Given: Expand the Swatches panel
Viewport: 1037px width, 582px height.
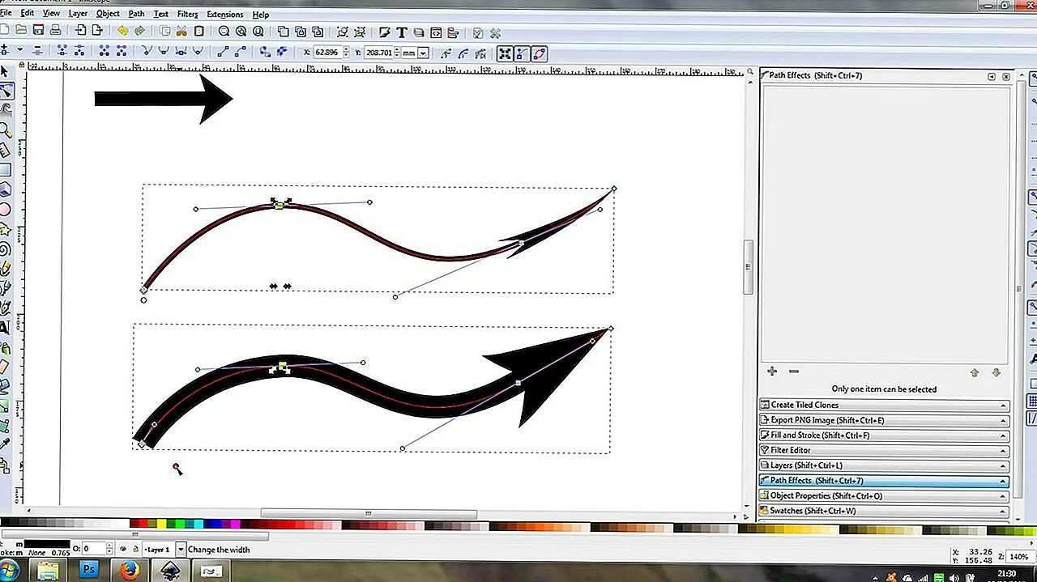Looking at the screenshot, I should (884, 511).
